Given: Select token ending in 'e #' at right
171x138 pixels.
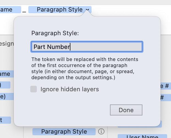Looking at the screenshot, I should pyautogui.click(x=166, y=86).
